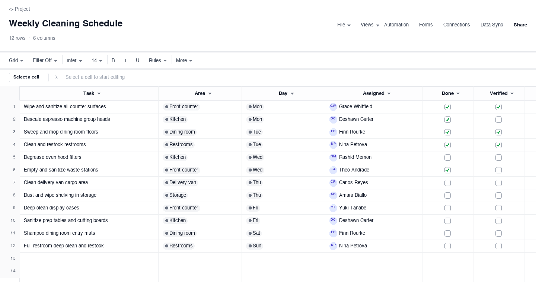Open the Views menu

370,25
